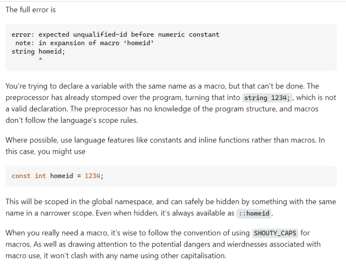The width and height of the screenshot is (346, 270).
Task: Click the "note: in expansion of macro" line
Action: click(x=84, y=43)
